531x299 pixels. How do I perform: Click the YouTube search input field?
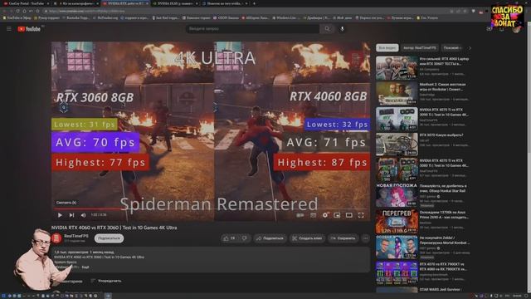tap(252, 29)
